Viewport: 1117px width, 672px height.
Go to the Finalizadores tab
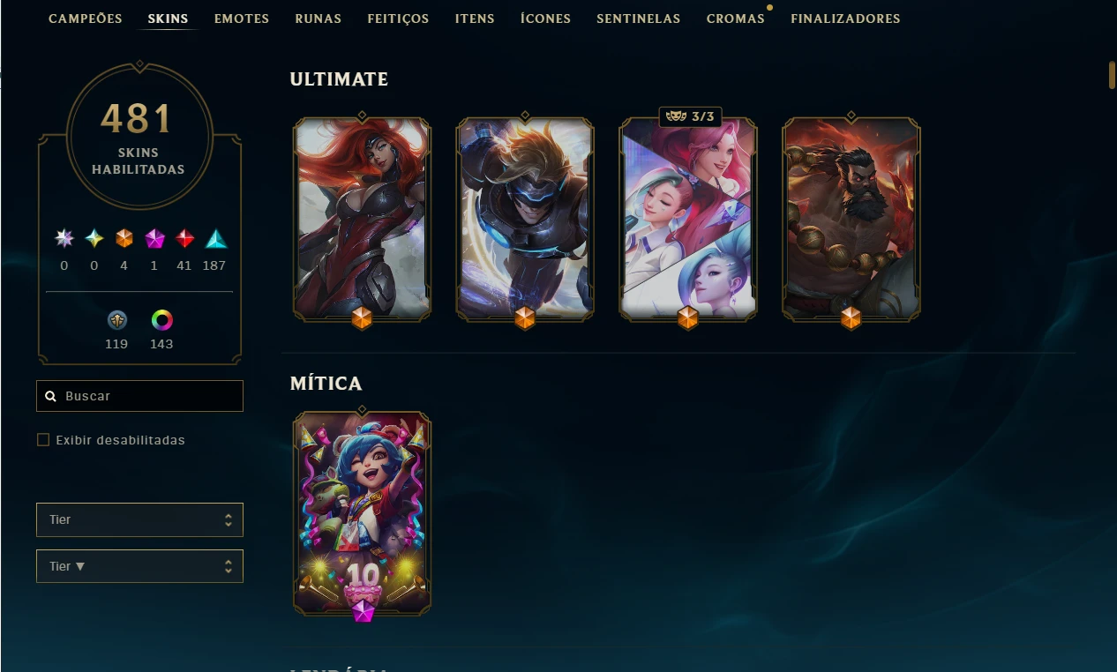tap(845, 19)
